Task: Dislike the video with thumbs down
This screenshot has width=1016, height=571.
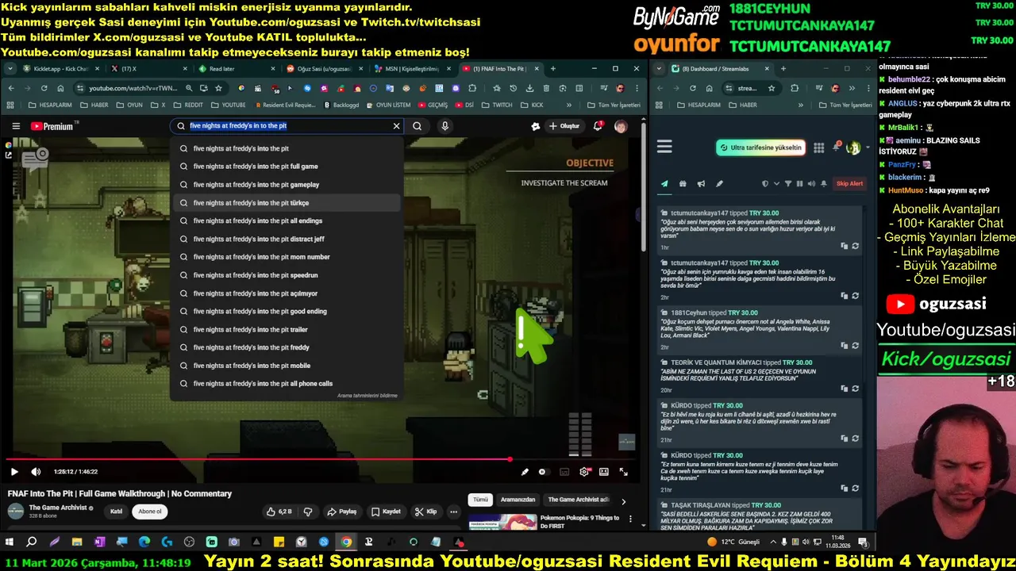Action: coord(308,512)
